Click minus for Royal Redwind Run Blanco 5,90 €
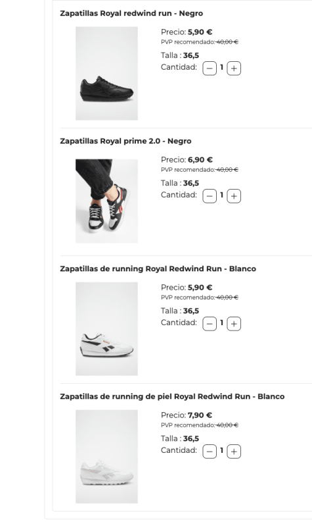Viewport: 312px width, 524px height. [x=210, y=324]
